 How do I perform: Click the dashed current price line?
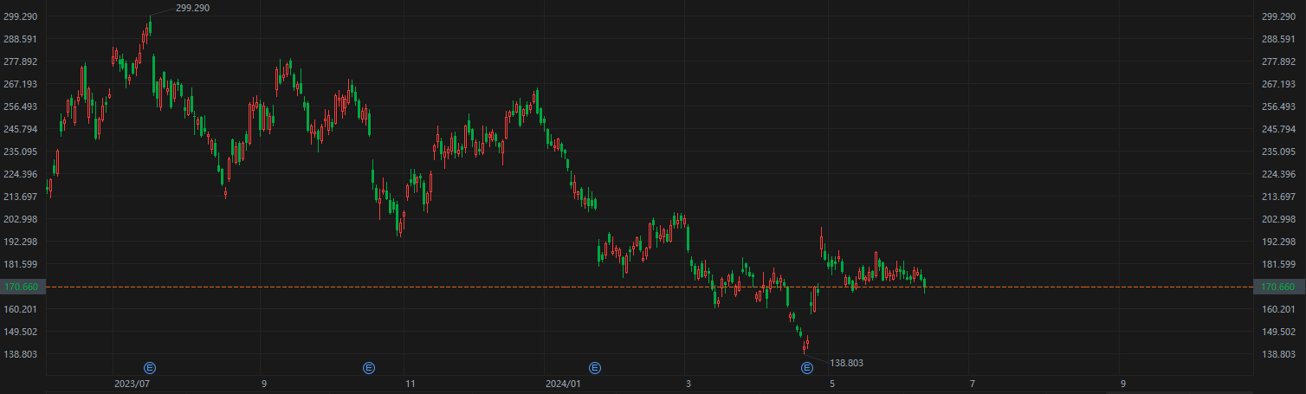pyautogui.click(x=1083, y=287)
